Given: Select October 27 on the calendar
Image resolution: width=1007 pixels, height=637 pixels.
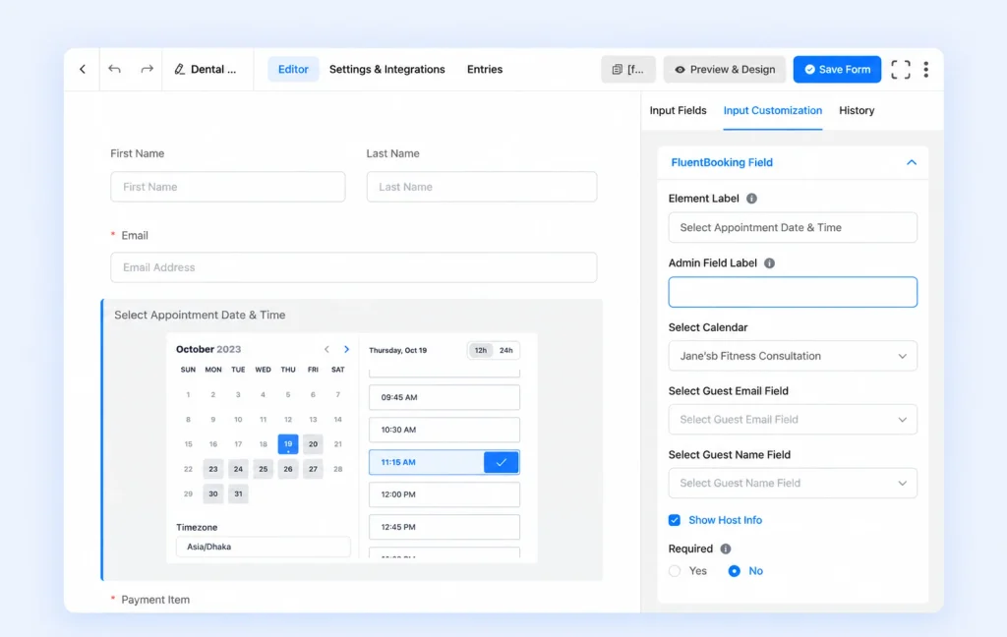Looking at the screenshot, I should 313,469.
